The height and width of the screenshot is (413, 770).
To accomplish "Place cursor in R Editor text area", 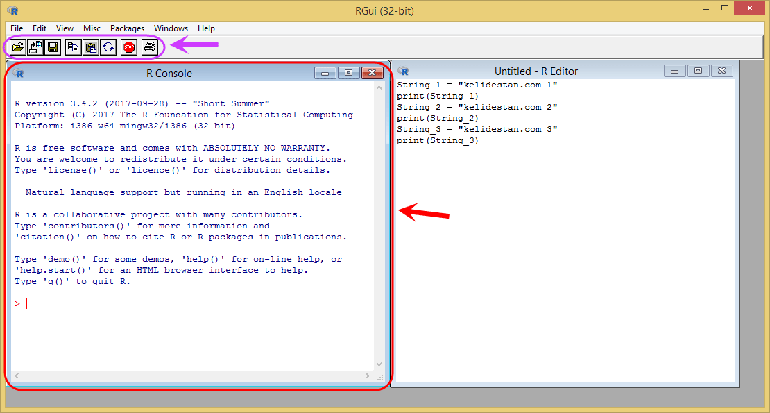I will pos(565,260).
